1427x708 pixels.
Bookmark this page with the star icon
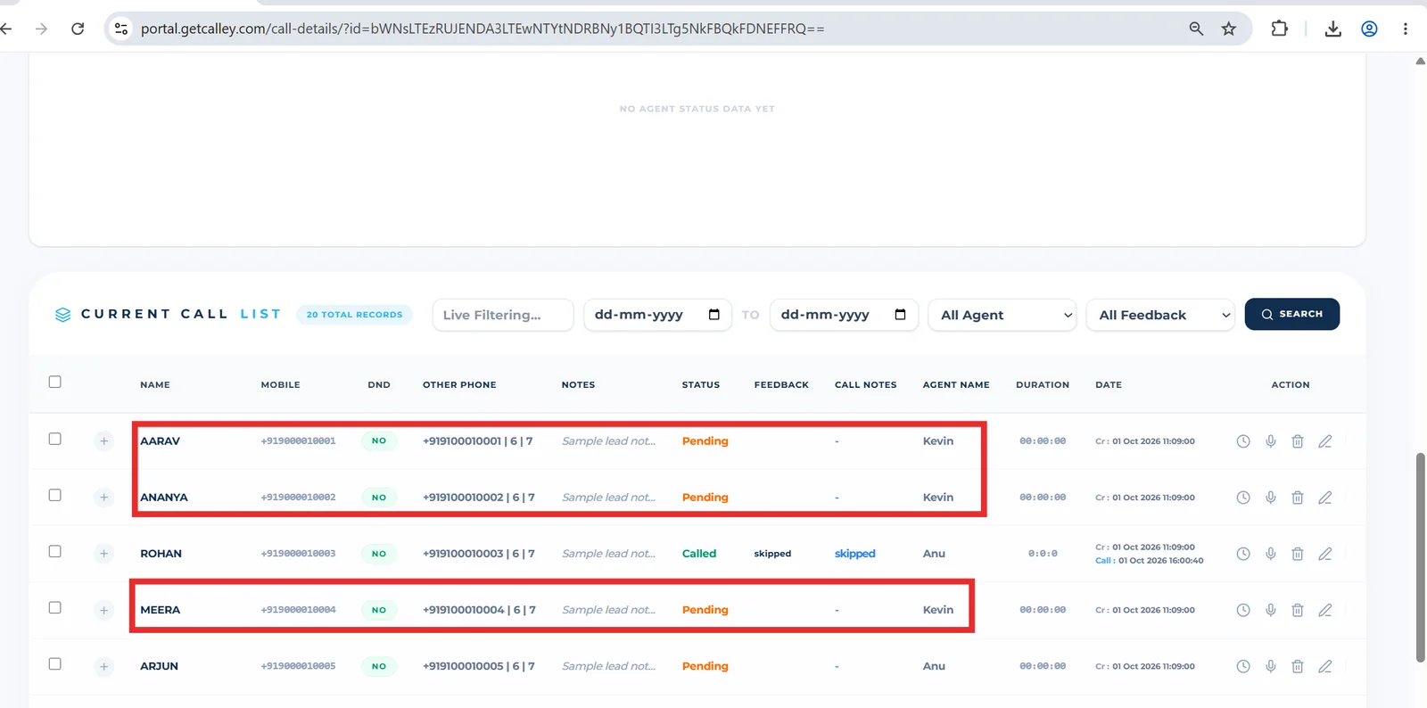pos(1229,29)
